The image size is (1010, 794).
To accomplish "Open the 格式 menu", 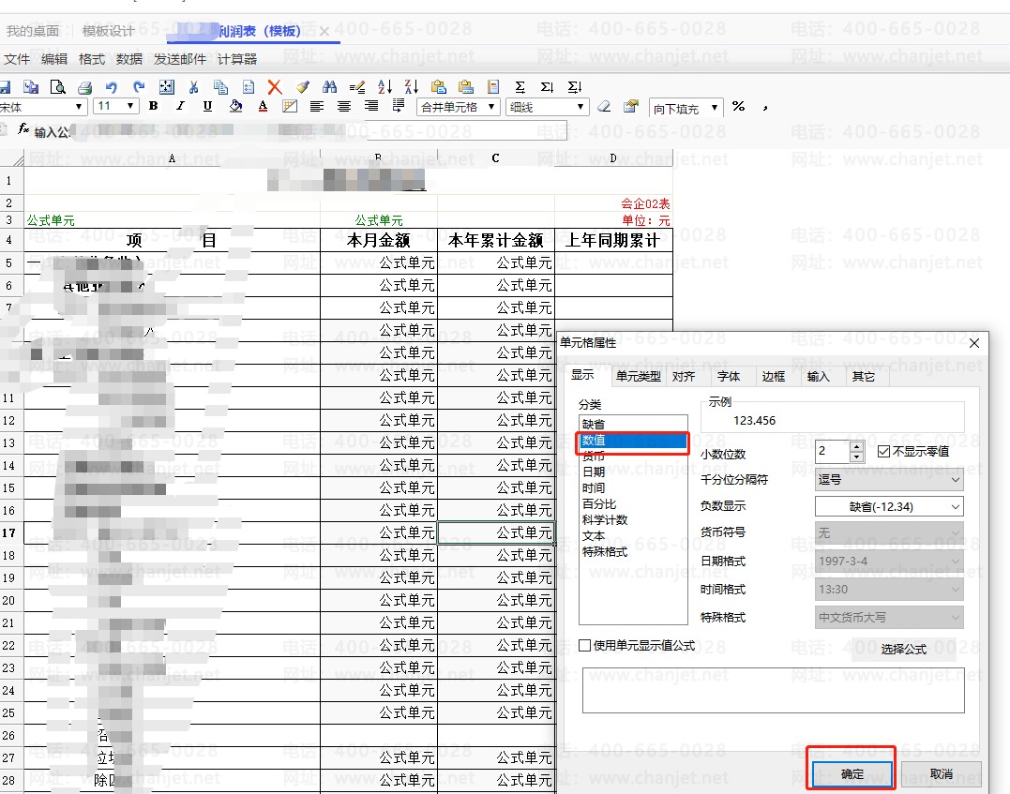I will (x=92, y=59).
